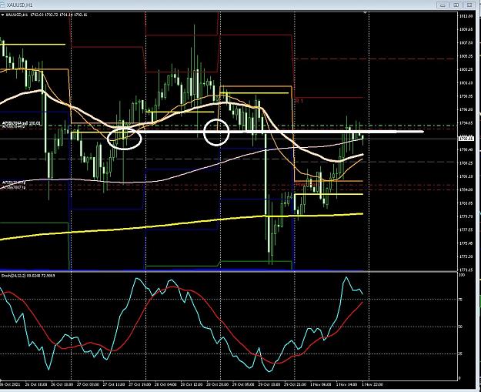Click Stochastic scale level 75

[x=461, y=300]
